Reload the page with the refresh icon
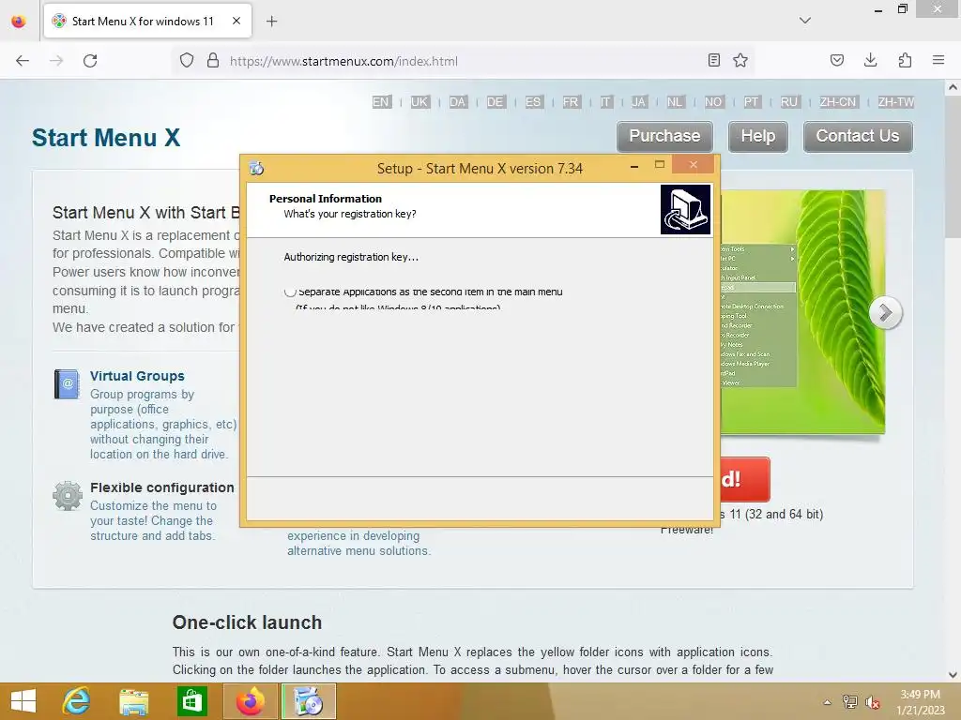961x720 pixels. coord(90,61)
